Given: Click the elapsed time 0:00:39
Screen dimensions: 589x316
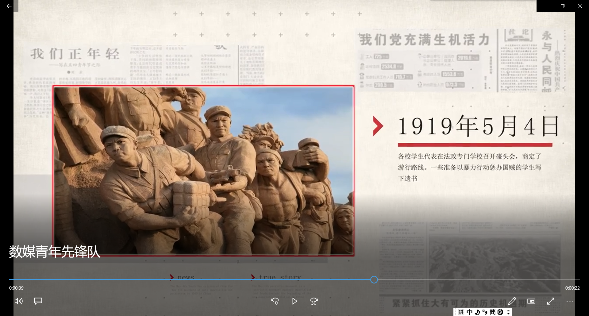Looking at the screenshot, I should [x=16, y=288].
